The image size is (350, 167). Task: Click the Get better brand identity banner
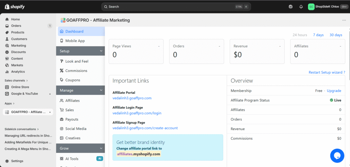tap(167, 147)
